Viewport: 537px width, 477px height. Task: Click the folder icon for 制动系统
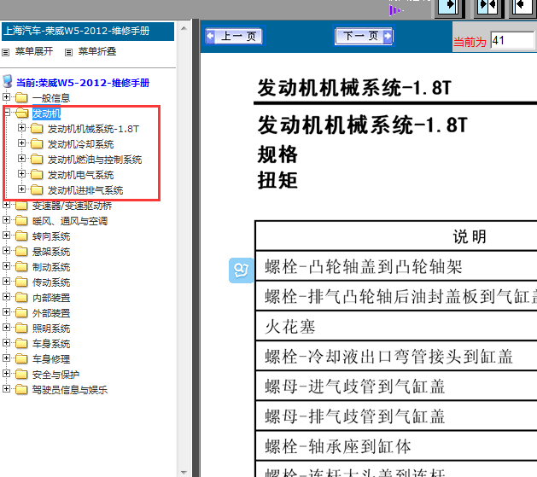pos(21,266)
